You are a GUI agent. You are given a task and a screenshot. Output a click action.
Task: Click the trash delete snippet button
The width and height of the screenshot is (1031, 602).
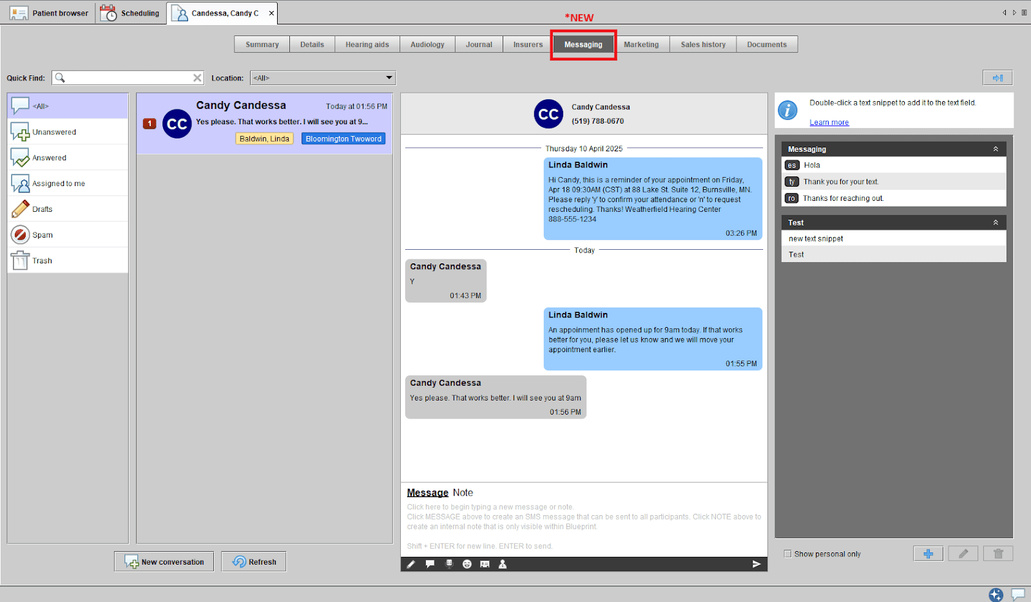[x=997, y=554]
